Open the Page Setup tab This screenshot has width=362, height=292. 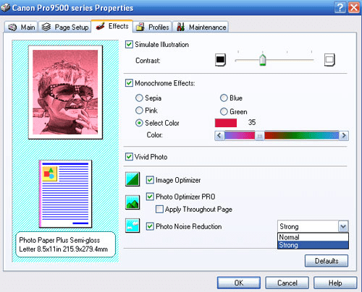click(x=64, y=27)
